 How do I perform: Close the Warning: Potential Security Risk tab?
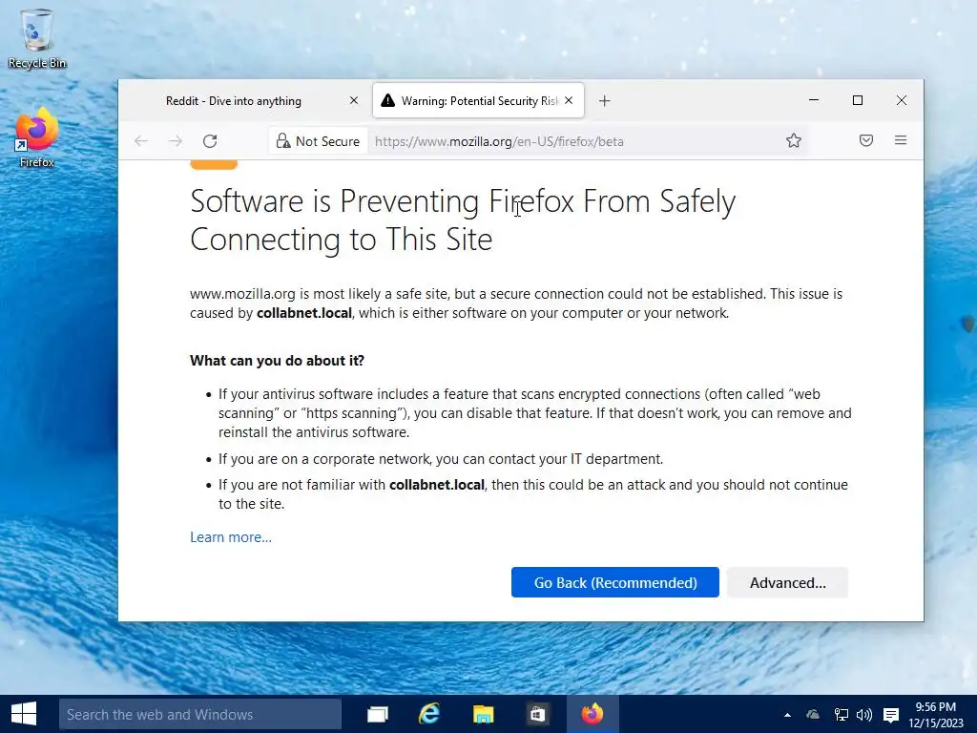coord(570,101)
